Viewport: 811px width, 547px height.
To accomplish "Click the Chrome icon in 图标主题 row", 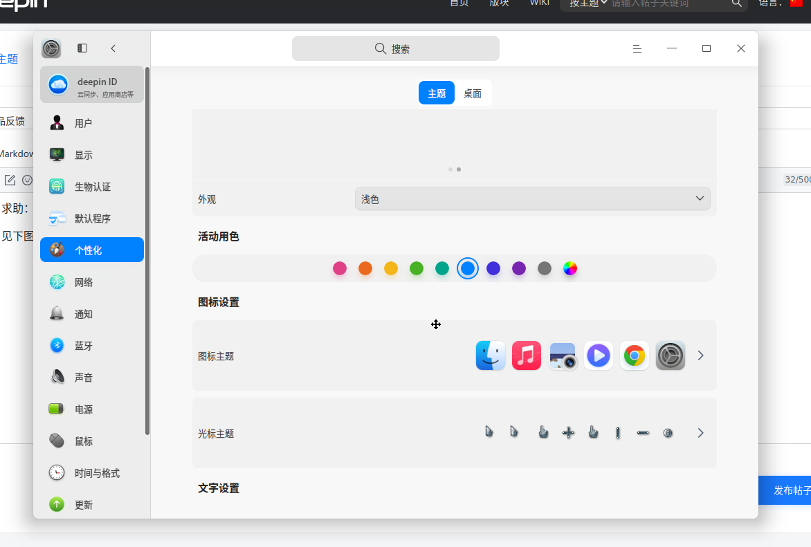I will tap(635, 355).
